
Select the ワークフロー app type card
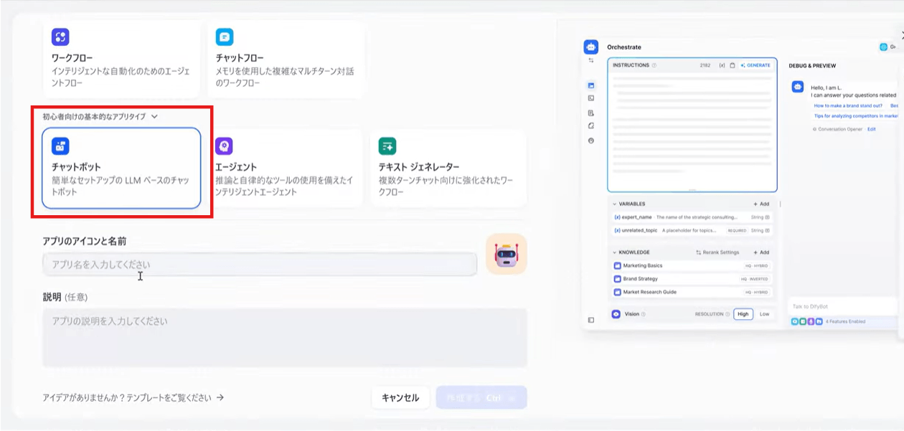click(x=121, y=59)
